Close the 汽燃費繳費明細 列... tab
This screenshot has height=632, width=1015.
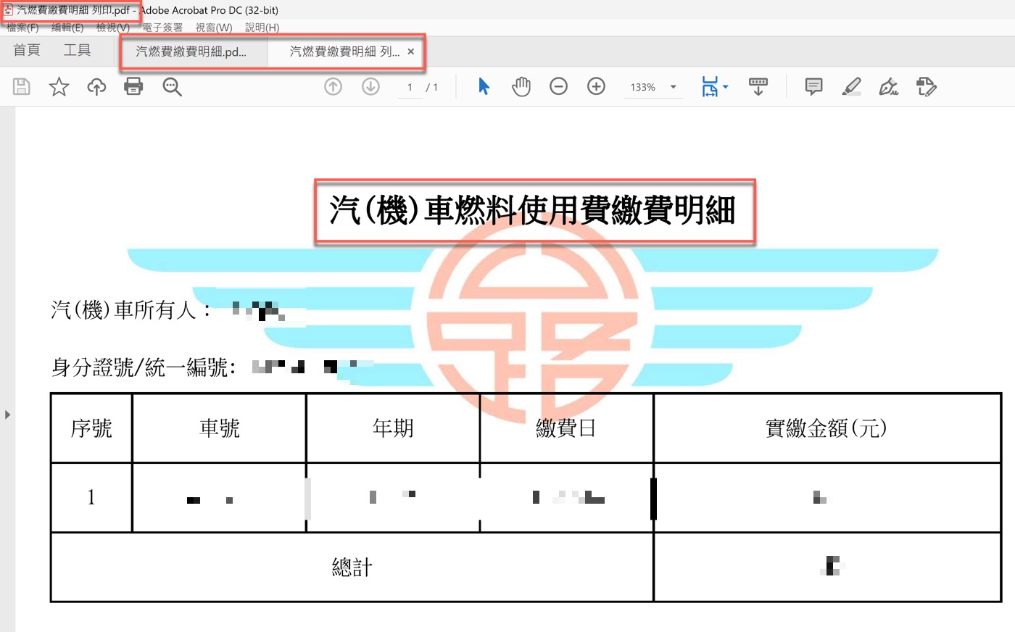pyautogui.click(x=411, y=51)
